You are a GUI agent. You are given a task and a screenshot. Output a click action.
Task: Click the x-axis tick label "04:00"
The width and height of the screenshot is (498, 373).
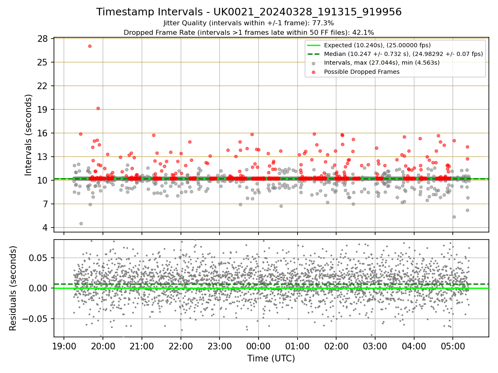pyautogui.click(x=414, y=346)
